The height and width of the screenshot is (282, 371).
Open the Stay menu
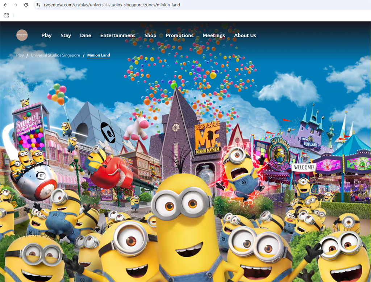[66, 35]
